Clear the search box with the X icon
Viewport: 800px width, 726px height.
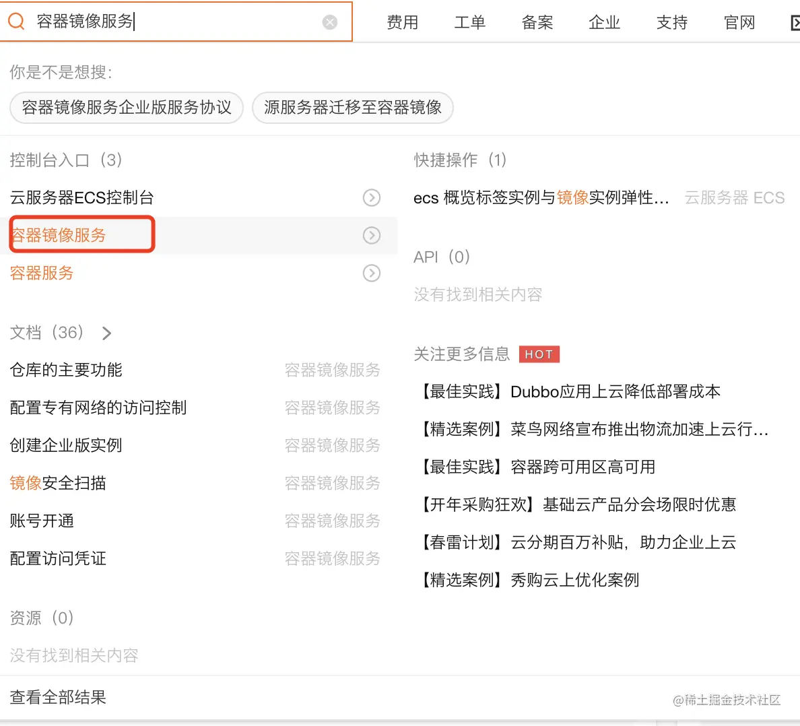[x=329, y=22]
